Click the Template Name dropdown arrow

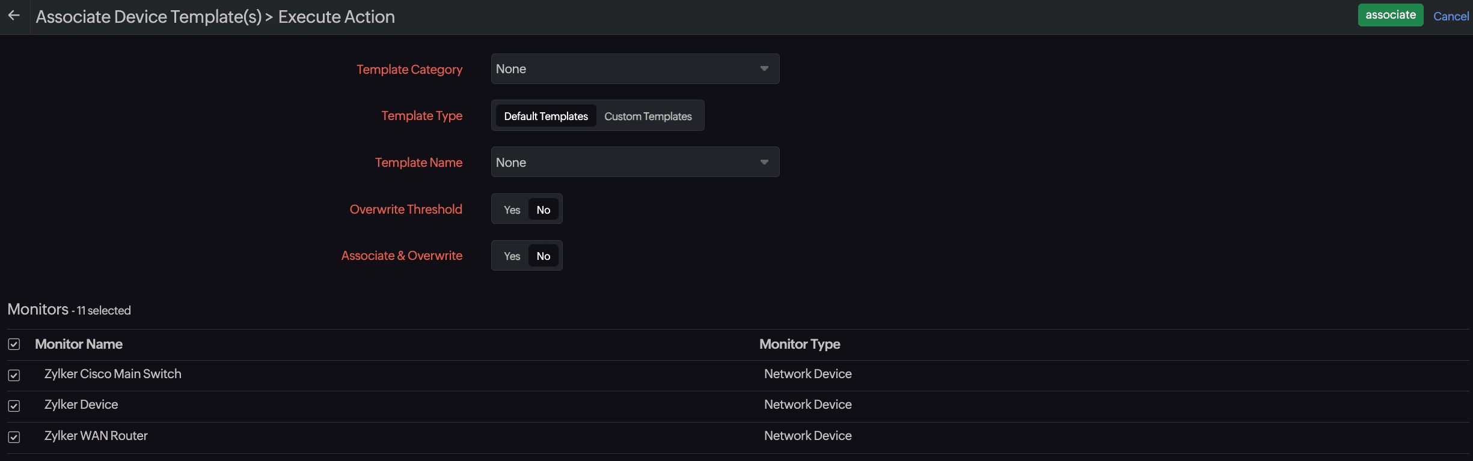pyautogui.click(x=764, y=162)
